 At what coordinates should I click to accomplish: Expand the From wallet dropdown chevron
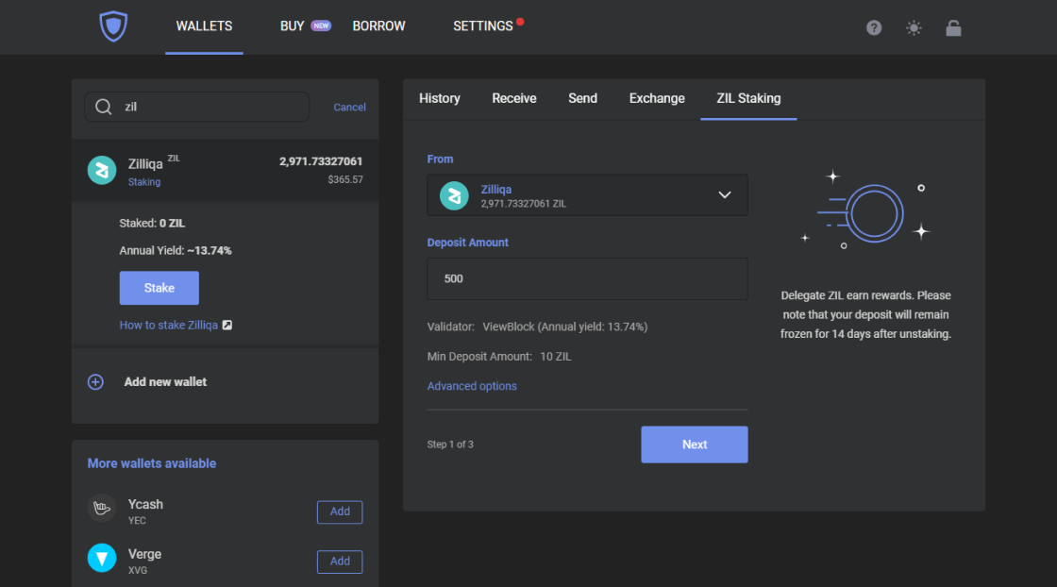click(725, 194)
